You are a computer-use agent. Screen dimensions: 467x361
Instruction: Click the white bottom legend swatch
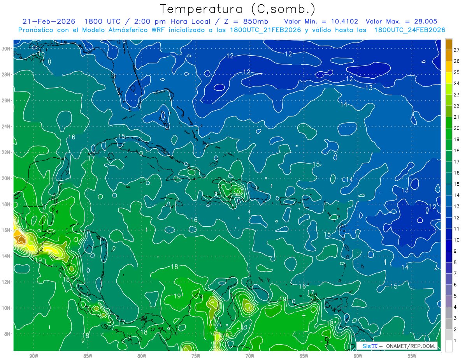pyautogui.click(x=449, y=346)
